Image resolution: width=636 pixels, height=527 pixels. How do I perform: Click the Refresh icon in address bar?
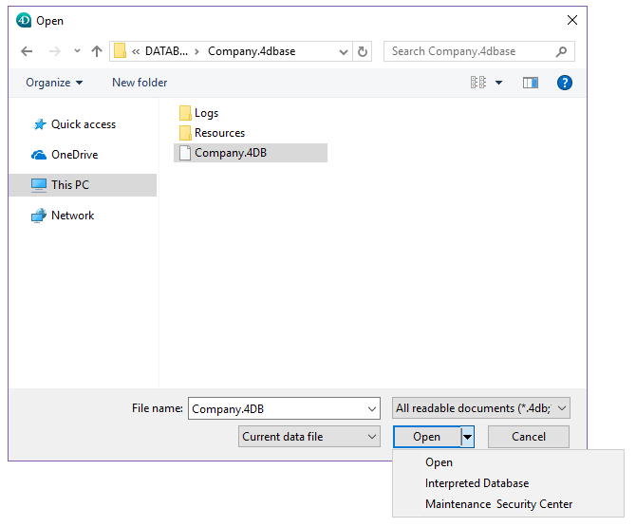coord(363,51)
